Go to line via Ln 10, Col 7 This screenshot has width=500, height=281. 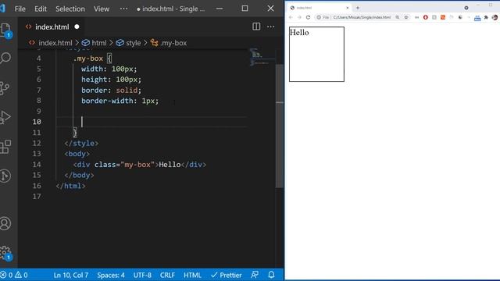point(71,275)
